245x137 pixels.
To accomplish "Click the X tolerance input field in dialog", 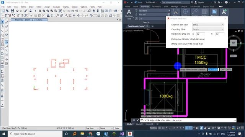I will point(201,34).
